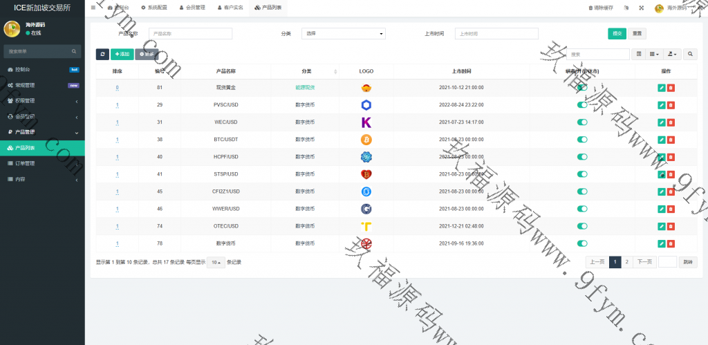The image size is (708, 345).
Task: Click the 提交 submit button
Action: [x=617, y=33]
